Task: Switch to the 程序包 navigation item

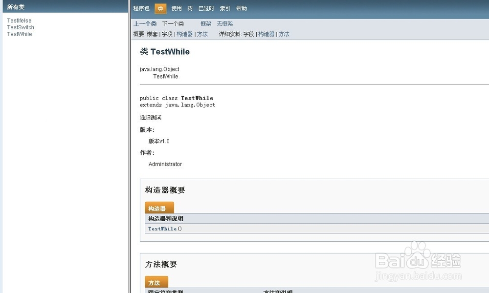Action: tap(142, 8)
